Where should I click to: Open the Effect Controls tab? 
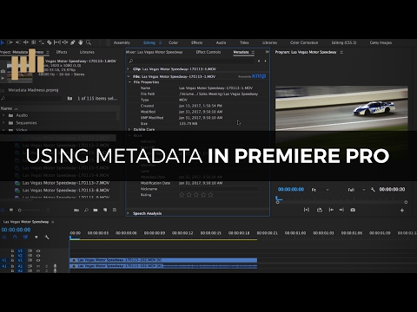point(208,52)
